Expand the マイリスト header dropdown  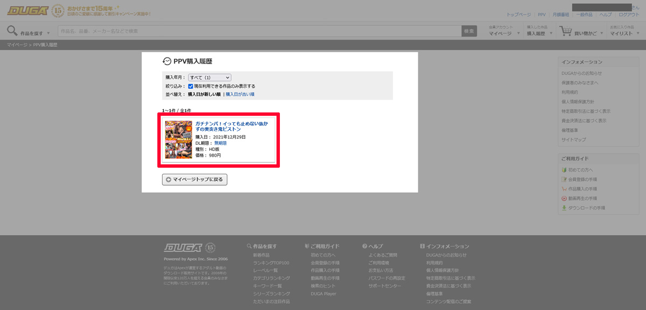pyautogui.click(x=624, y=33)
